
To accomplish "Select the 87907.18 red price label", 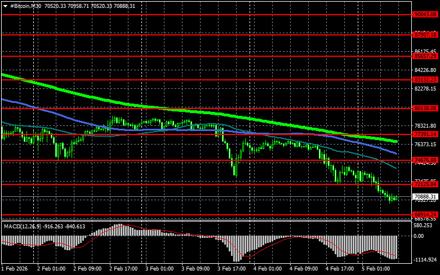I will (x=425, y=34).
